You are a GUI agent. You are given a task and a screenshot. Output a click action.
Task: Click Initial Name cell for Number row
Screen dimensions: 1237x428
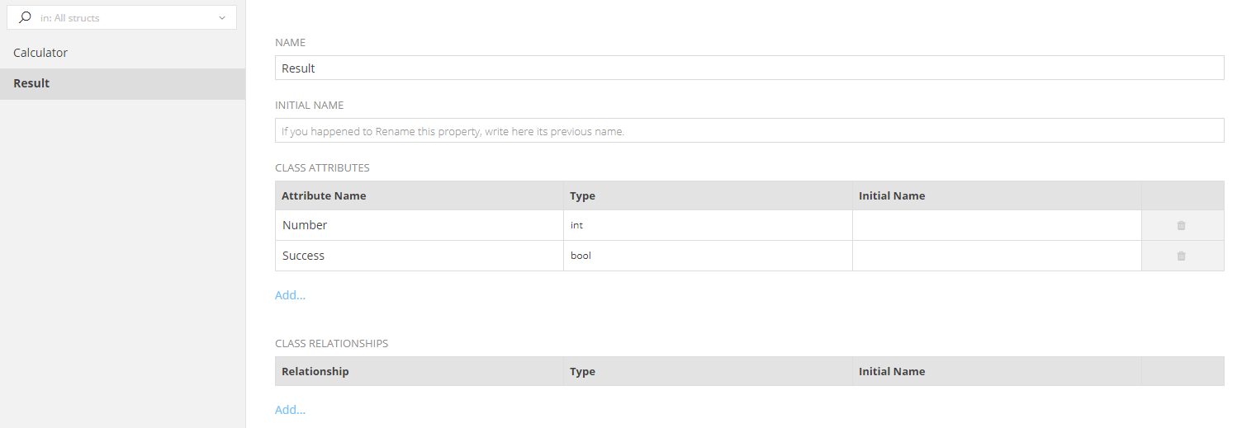point(996,225)
